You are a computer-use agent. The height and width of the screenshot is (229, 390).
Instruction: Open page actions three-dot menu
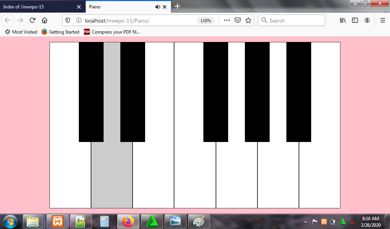(227, 21)
